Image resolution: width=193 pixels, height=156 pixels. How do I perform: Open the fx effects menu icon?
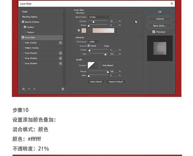pyautogui.click(x=23, y=89)
